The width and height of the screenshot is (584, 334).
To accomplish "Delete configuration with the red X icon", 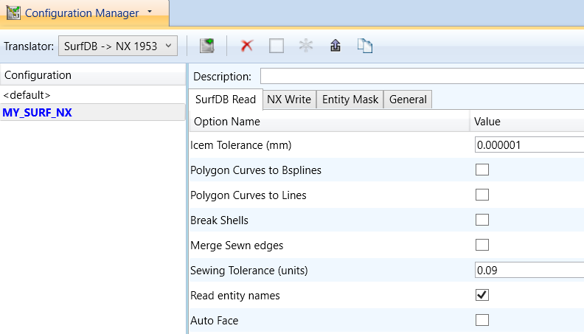I will tap(246, 46).
